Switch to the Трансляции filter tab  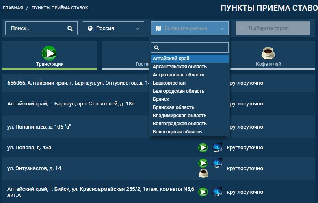tap(50, 55)
